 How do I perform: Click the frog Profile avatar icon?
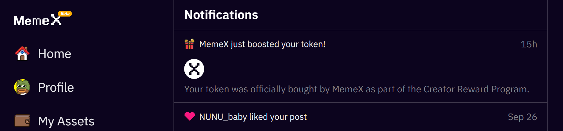(22, 87)
